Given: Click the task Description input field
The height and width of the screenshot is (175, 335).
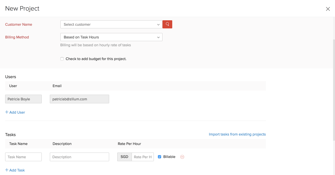Looking at the screenshot, I should pos(79,157).
